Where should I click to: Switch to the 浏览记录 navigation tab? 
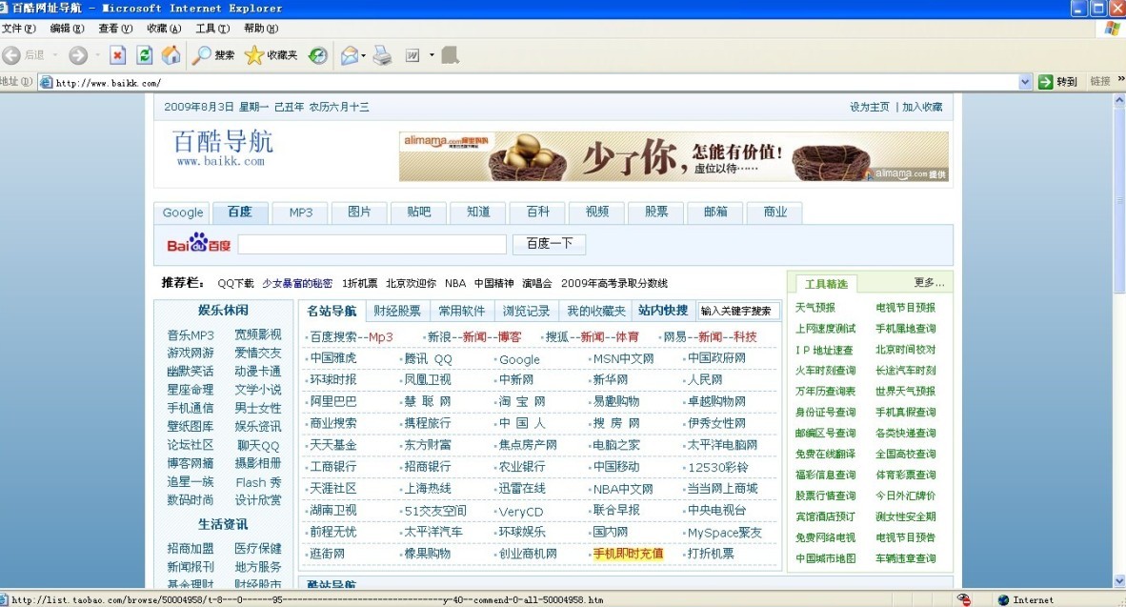526,311
